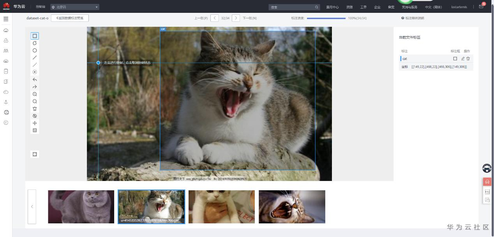Click the label display icon below move tool
The image size is (494, 237).
[x=35, y=130]
